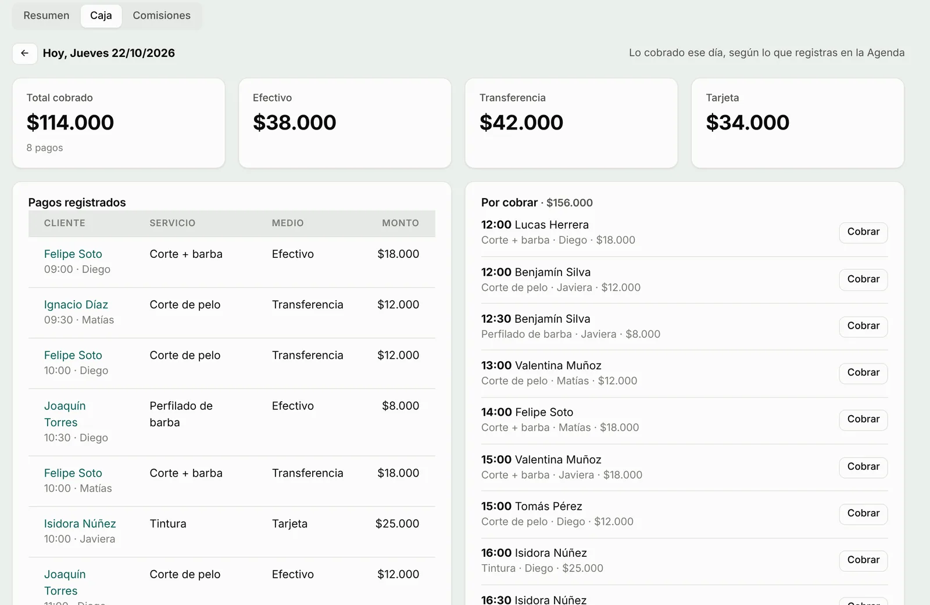Click the date 'Hoy, Jueves 22/10/2026'
930x605 pixels.
coord(109,53)
